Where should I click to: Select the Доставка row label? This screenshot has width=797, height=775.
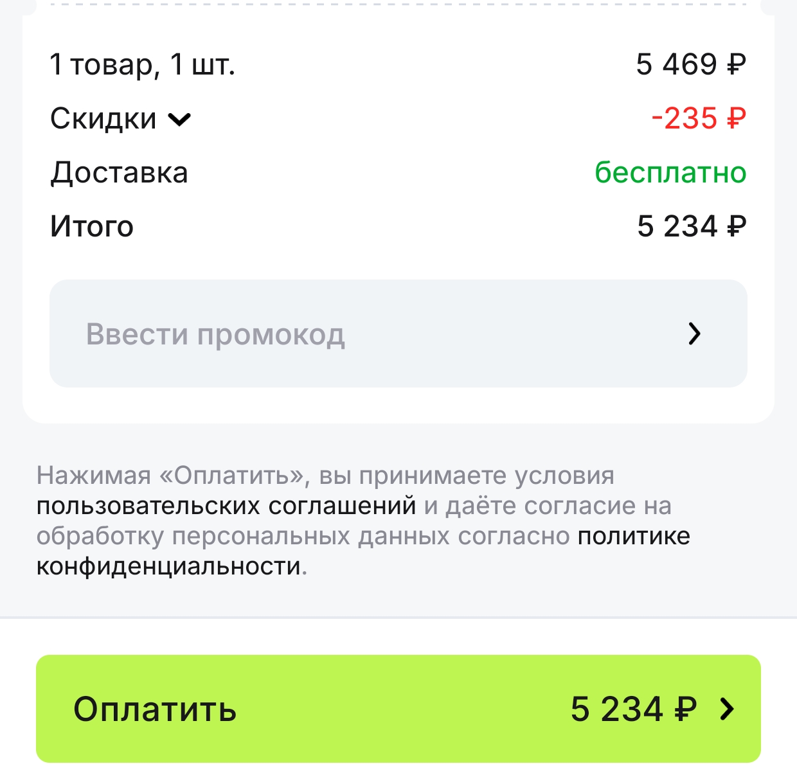tap(119, 173)
